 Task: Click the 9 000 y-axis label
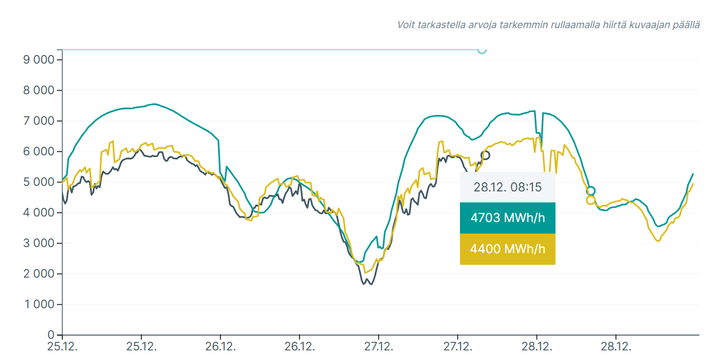pos(39,59)
